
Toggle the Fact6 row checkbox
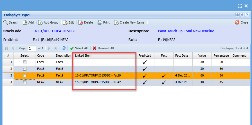[24, 69]
